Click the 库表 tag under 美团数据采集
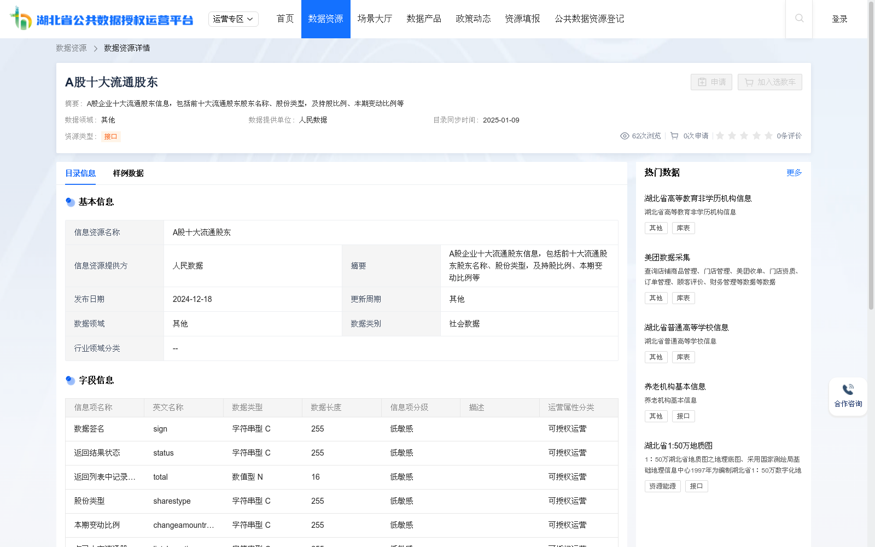The height and width of the screenshot is (547, 875). pyautogui.click(x=683, y=298)
